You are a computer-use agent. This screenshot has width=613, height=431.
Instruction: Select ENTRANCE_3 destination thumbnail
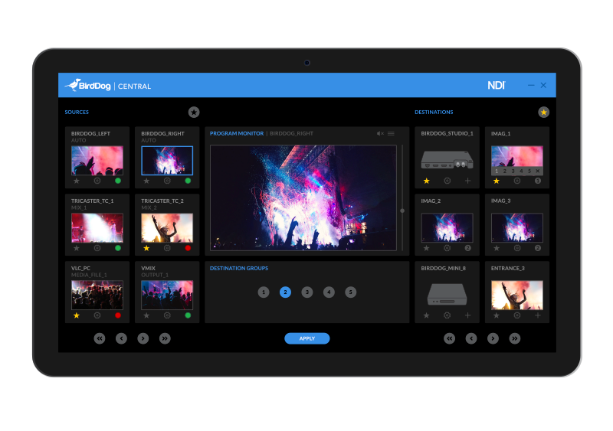(x=517, y=295)
